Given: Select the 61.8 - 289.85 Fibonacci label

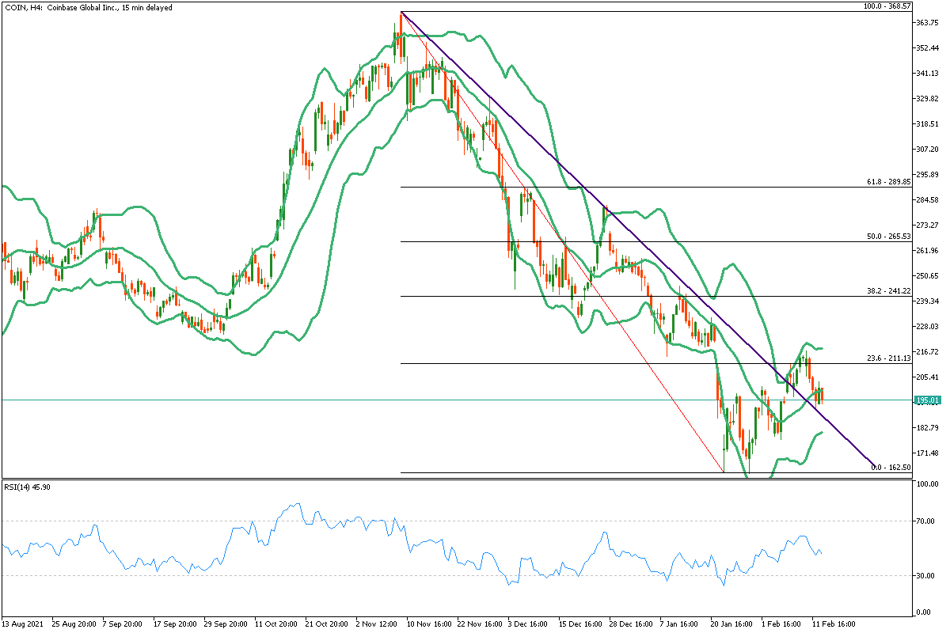Looking at the screenshot, I should pyautogui.click(x=890, y=182).
